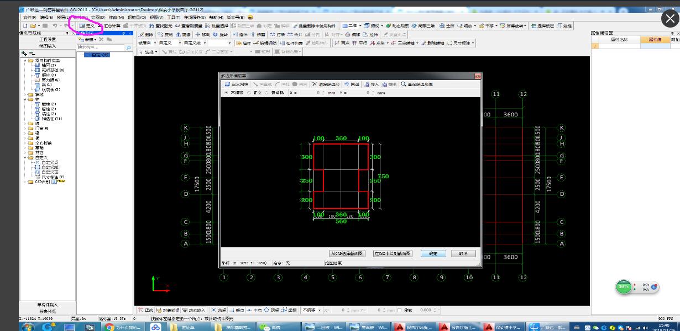Toggle 交点 snap in bottom toolbar
The image size is (680, 331).
coord(219,311)
